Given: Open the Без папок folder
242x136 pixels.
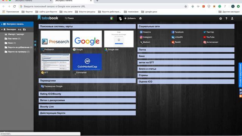Looking at the screenshot, I should pyautogui.click(x=12, y=39).
